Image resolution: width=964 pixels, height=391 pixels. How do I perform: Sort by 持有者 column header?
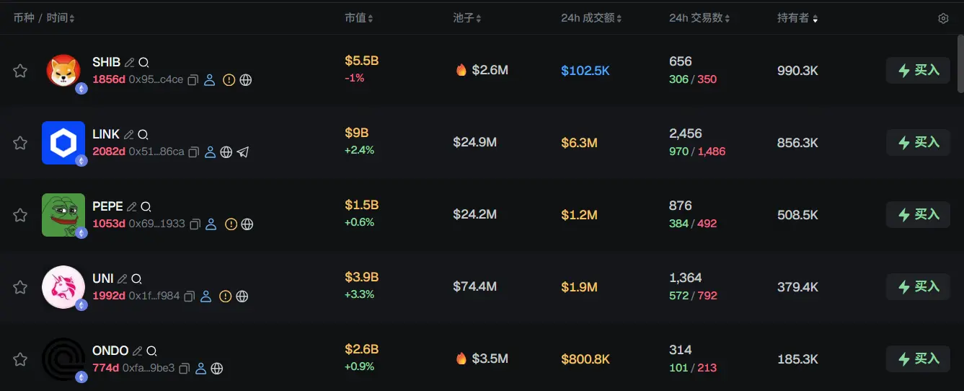click(797, 18)
